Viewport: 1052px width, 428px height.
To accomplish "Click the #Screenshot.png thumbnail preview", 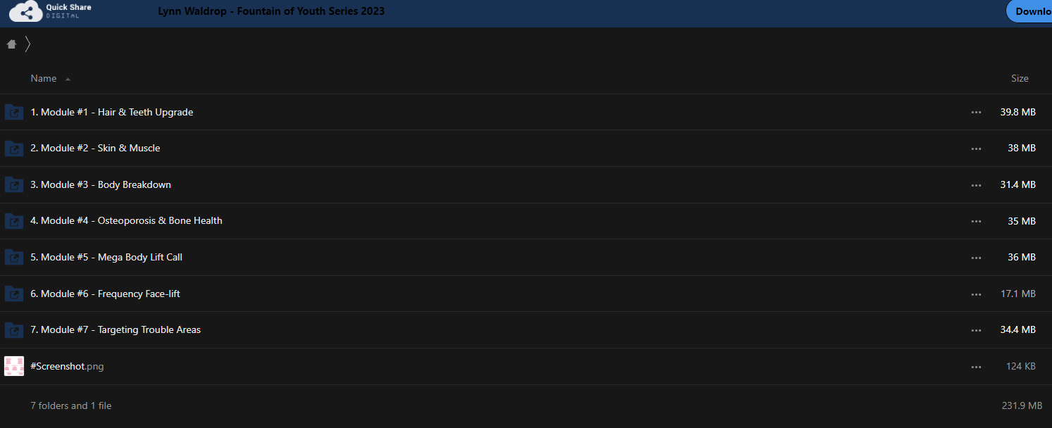I will tap(14, 366).
